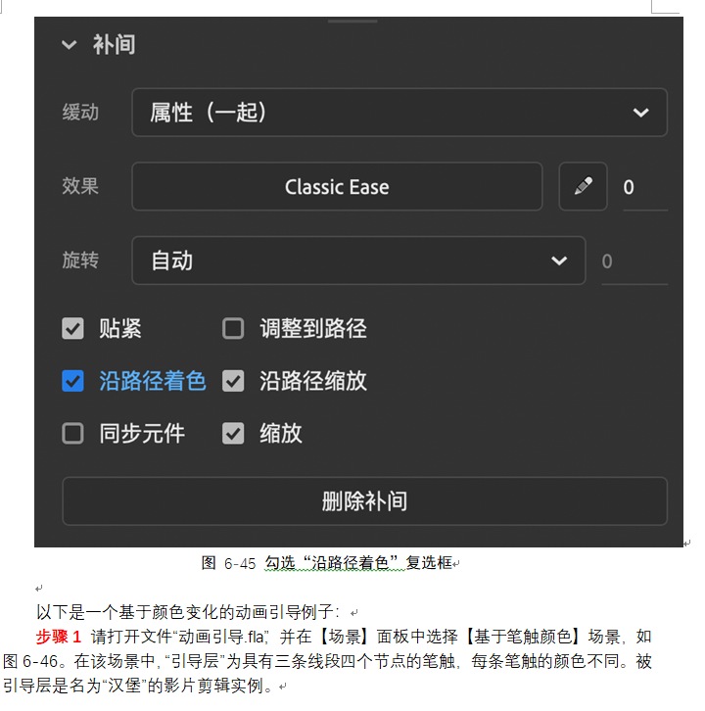Click the ease value field showing 0

point(644,187)
